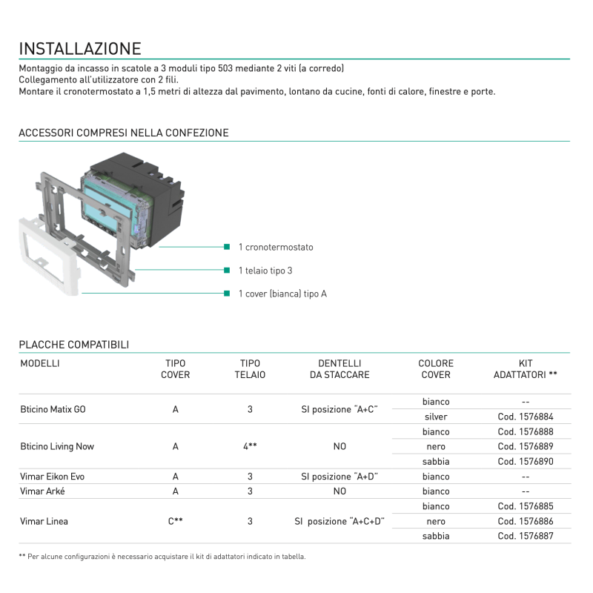This screenshot has width=593, height=593.
Task: Click the 'Montare il cronotermostato a 1,5 metri' line
Action: [256, 91]
